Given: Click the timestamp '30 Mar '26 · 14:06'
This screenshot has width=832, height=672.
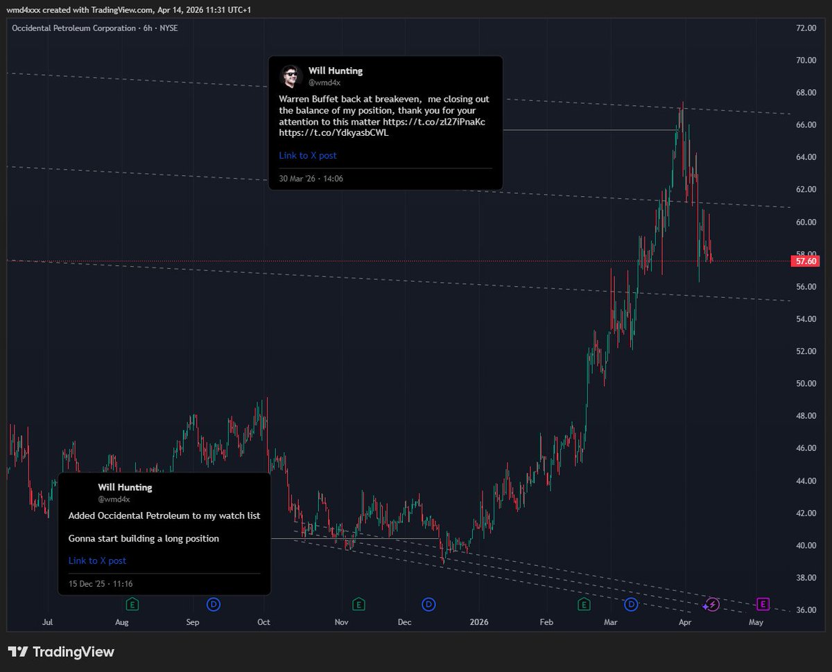Looking at the screenshot, I should coord(311,179).
